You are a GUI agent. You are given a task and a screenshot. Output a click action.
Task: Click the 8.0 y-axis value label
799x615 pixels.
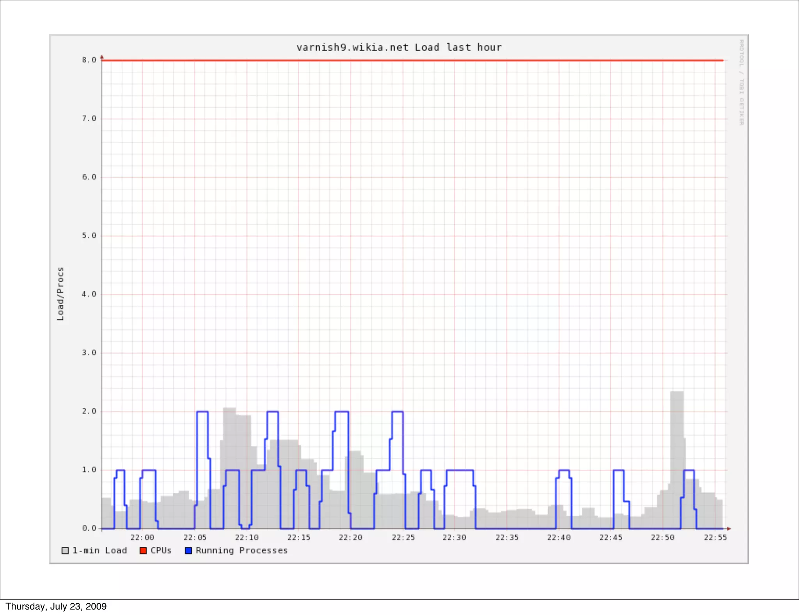(89, 60)
